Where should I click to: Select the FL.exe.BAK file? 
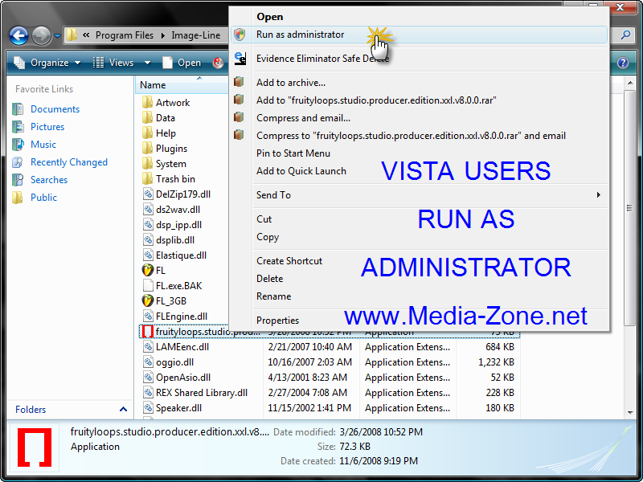pyautogui.click(x=178, y=286)
